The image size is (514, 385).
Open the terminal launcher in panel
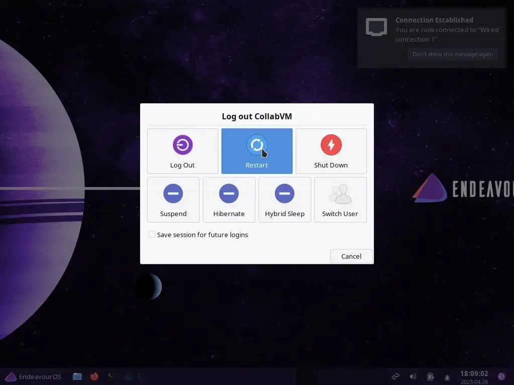click(111, 376)
